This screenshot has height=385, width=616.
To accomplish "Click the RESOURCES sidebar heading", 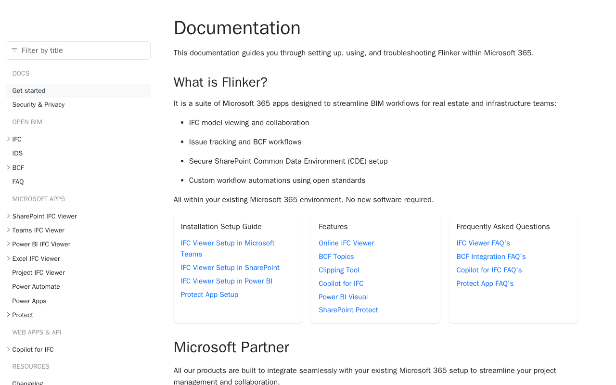I will click(x=31, y=367).
